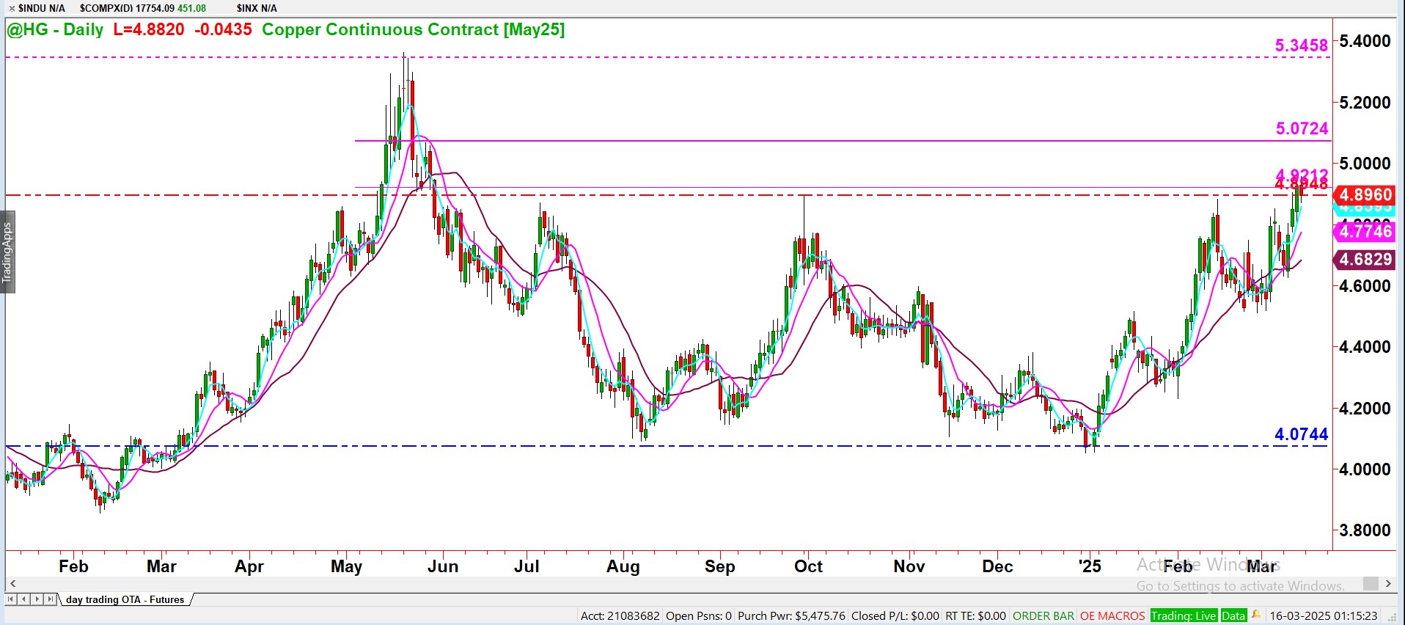
Task: Click the first-tab navigation arrow
Action: coord(10,599)
